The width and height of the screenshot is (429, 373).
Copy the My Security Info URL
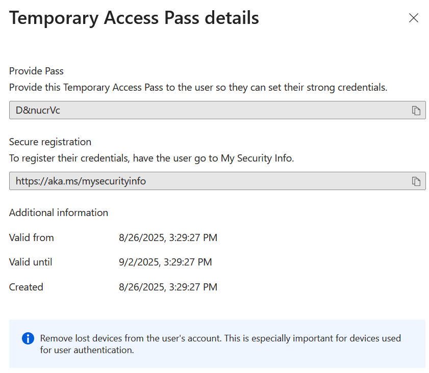click(x=416, y=181)
